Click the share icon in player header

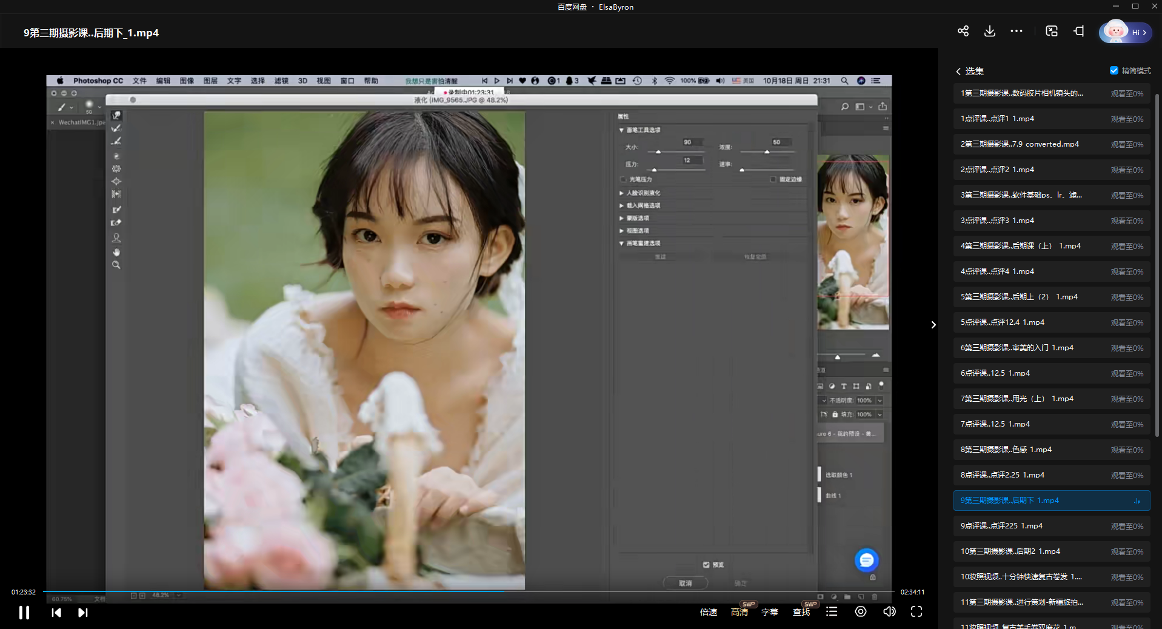click(x=963, y=31)
